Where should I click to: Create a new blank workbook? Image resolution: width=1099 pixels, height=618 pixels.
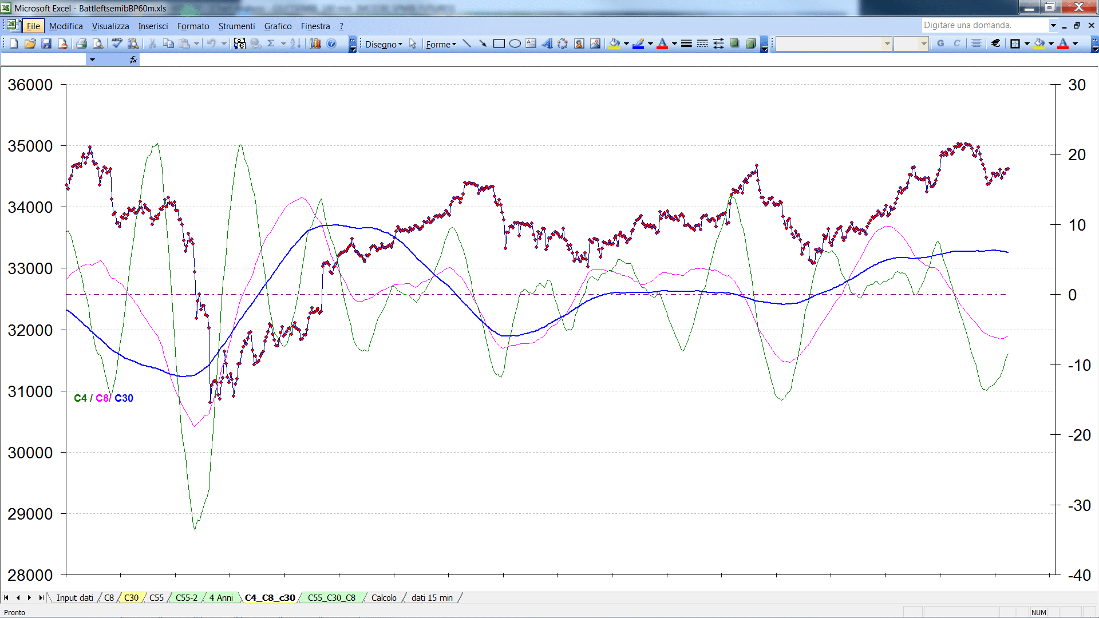(14, 43)
